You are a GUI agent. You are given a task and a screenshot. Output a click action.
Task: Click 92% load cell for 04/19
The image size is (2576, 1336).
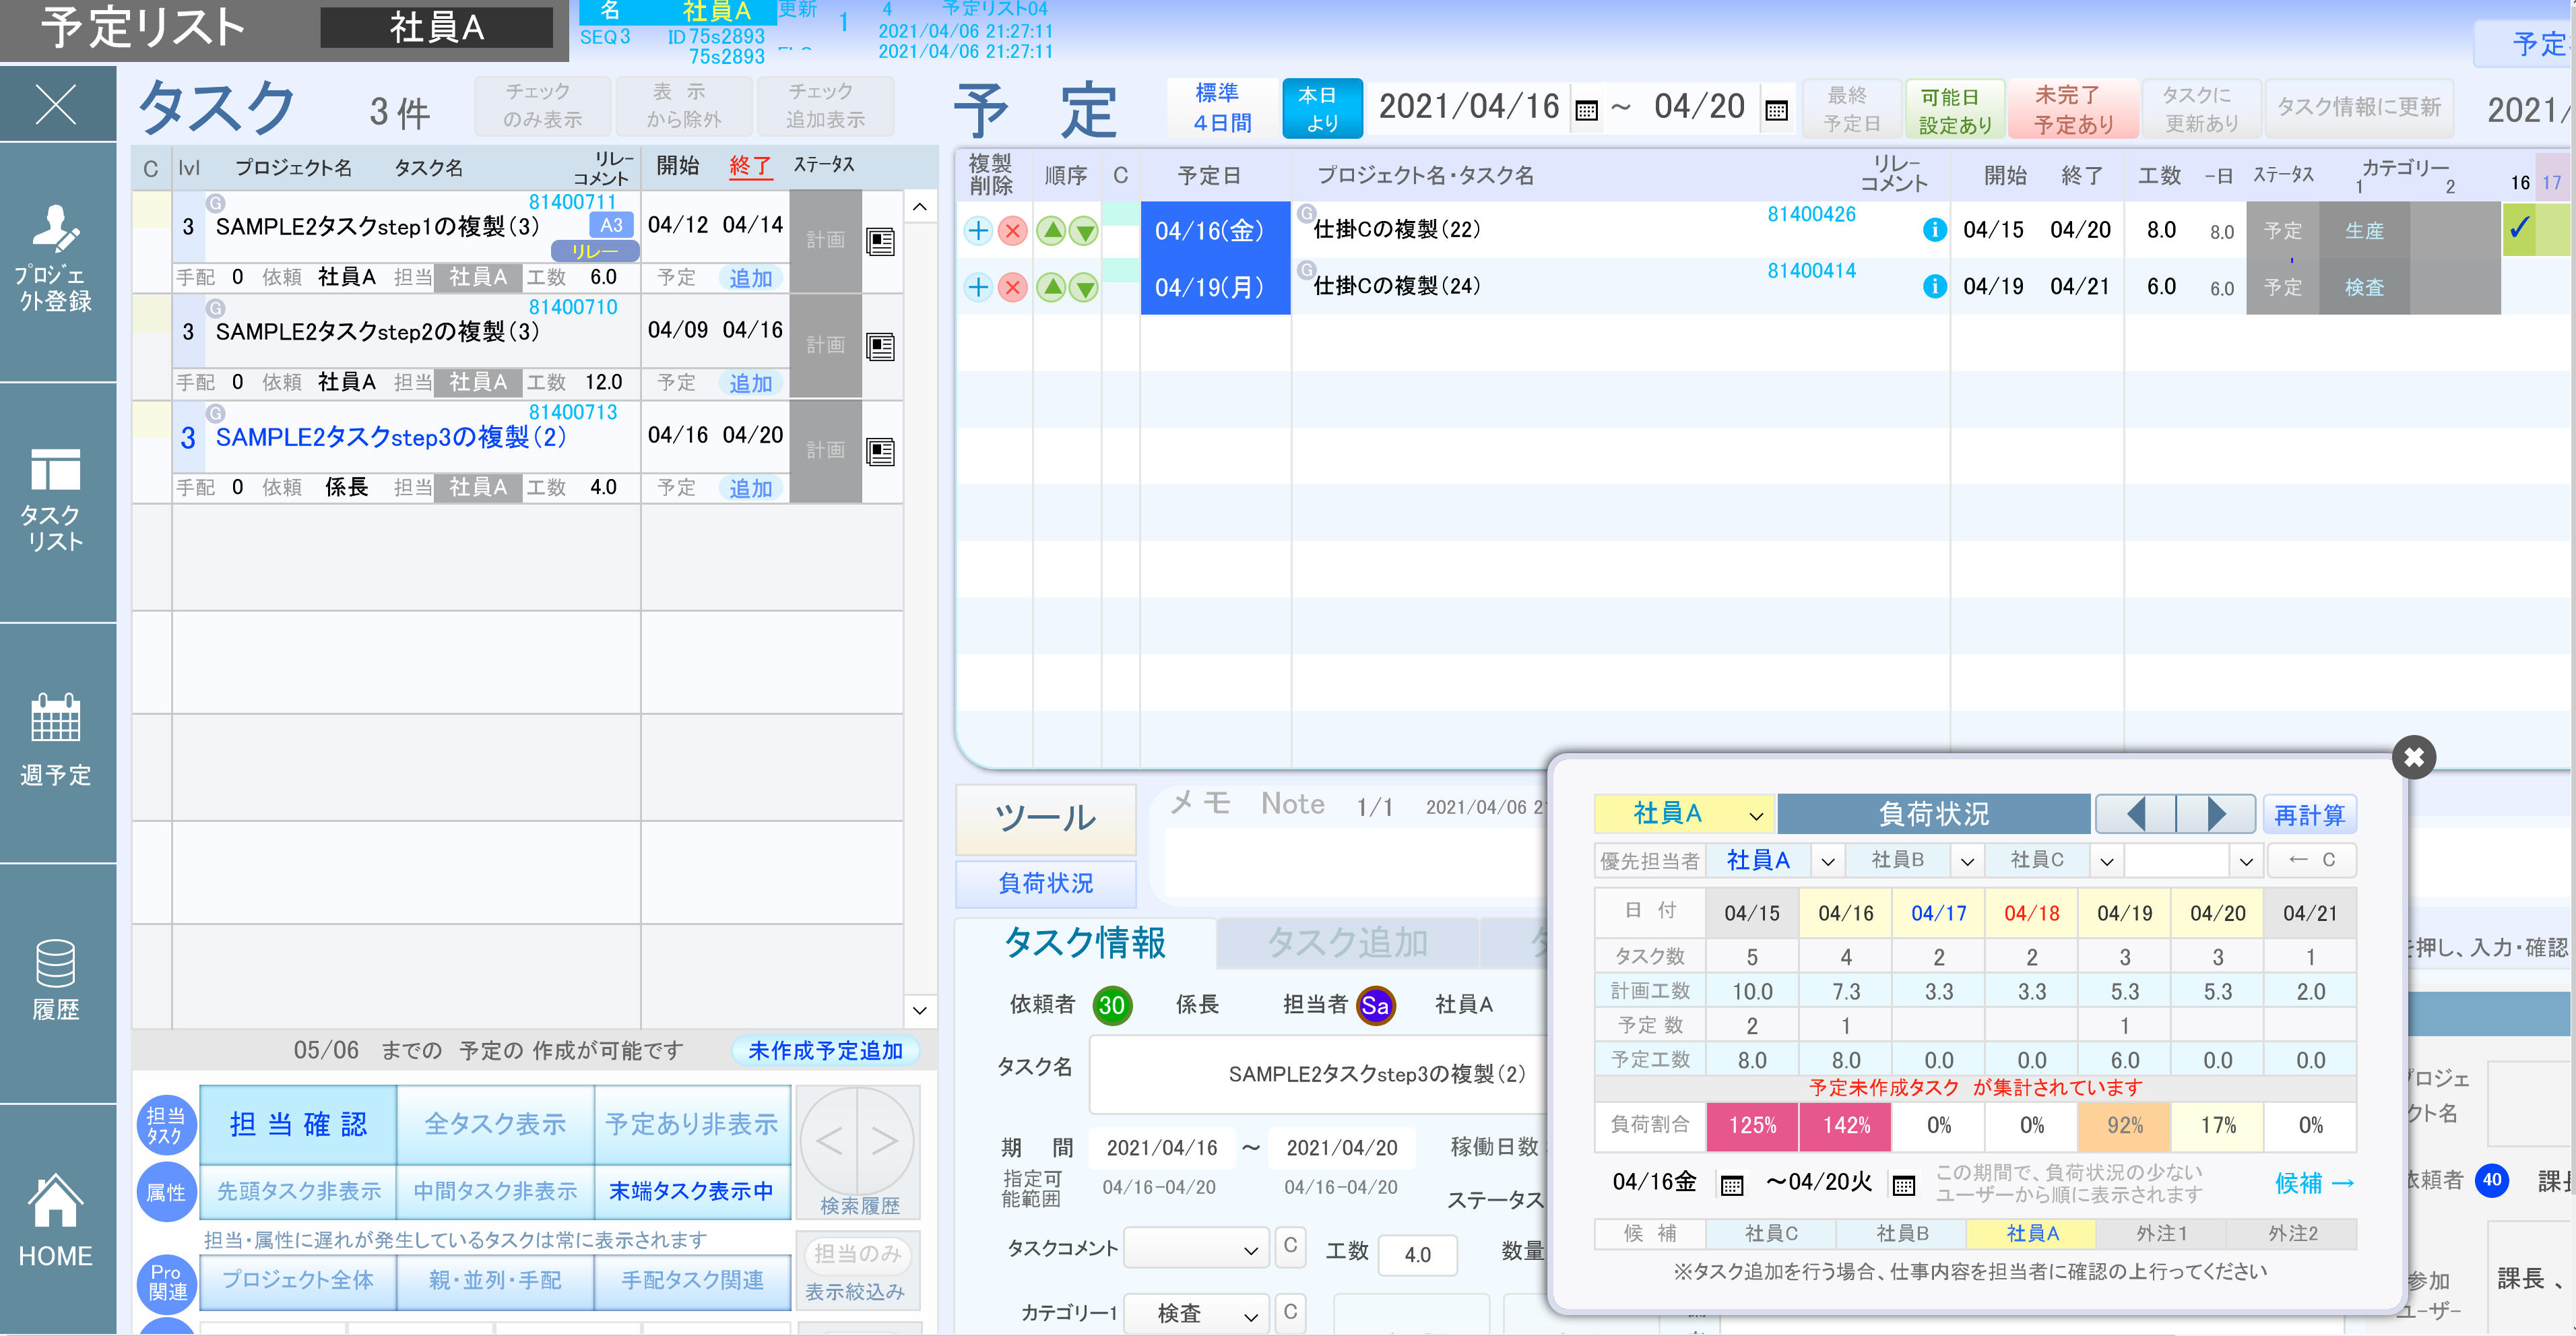2124,1126
